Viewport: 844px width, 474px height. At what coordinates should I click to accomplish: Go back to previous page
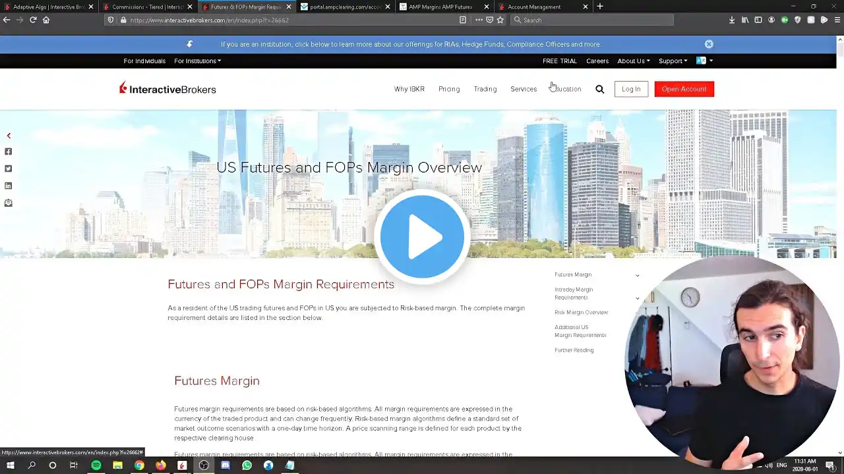point(7,20)
